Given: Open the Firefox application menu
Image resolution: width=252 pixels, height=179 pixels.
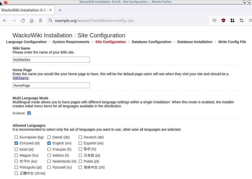Looking at the screenshot, I should coord(250,21).
